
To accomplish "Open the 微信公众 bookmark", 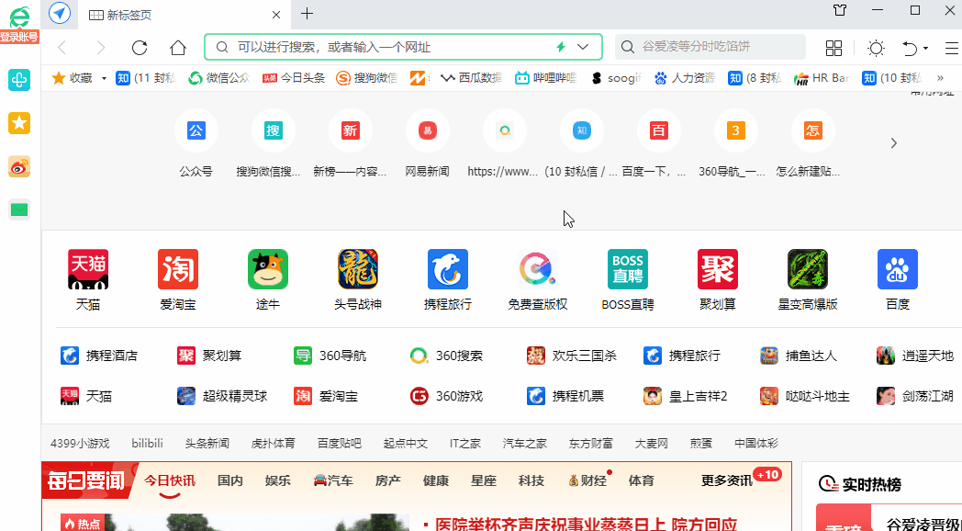I will point(219,78).
